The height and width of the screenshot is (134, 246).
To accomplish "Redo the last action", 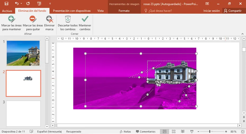I will [x=28, y=4].
